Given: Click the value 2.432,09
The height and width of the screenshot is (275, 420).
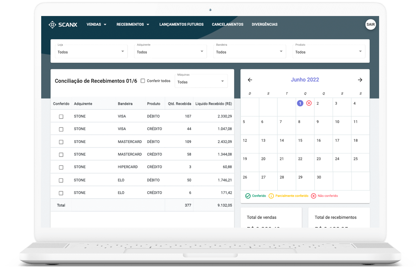Looking at the screenshot, I should [x=225, y=142].
